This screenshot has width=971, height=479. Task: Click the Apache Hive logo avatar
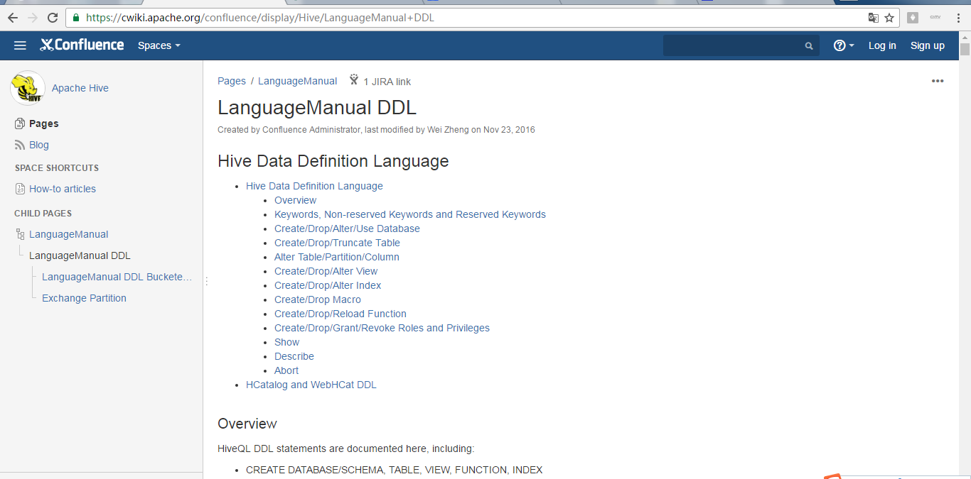(28, 87)
